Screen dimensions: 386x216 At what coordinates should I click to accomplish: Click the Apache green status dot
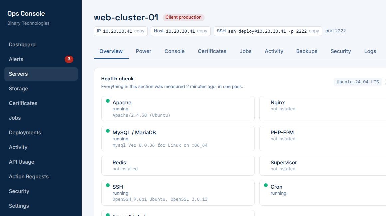click(108, 101)
